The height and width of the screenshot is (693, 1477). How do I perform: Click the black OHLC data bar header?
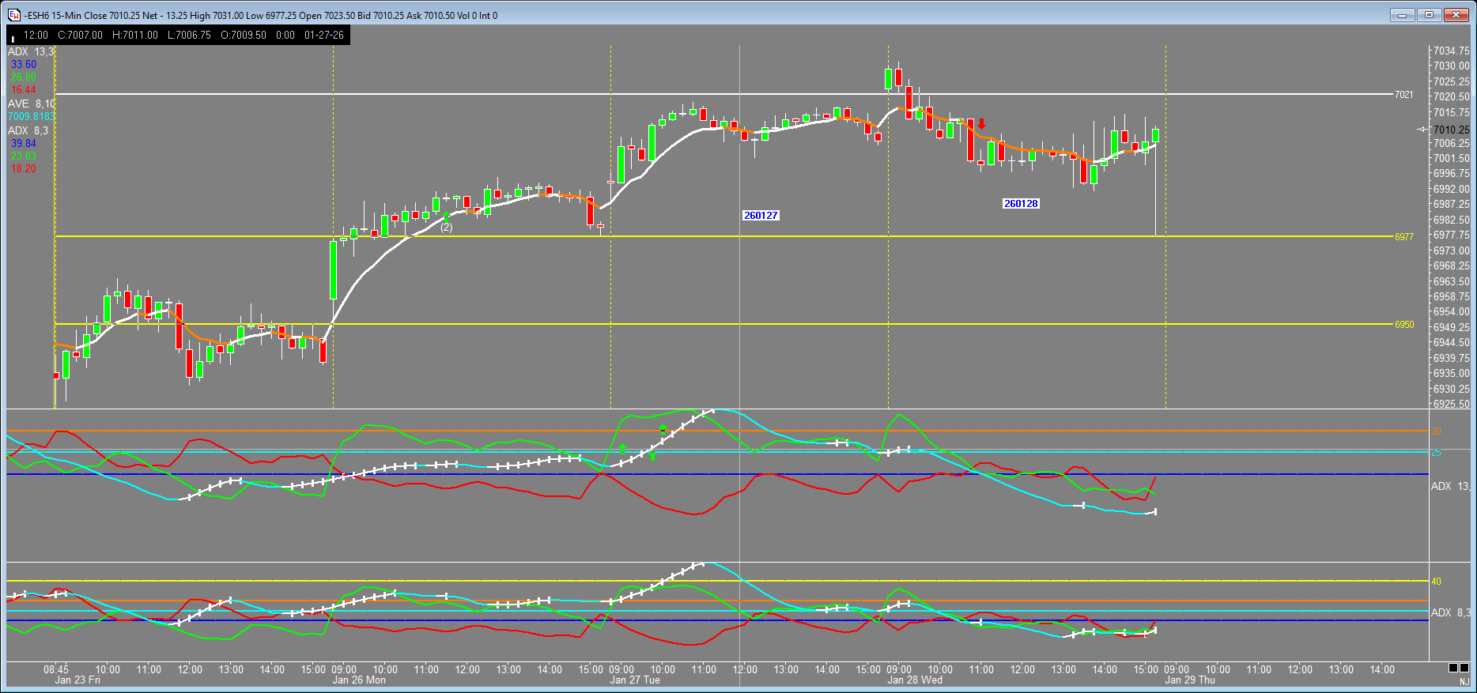tap(178, 35)
